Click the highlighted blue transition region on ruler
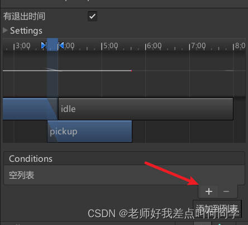This screenshot has width=248, height=225. click(53, 45)
